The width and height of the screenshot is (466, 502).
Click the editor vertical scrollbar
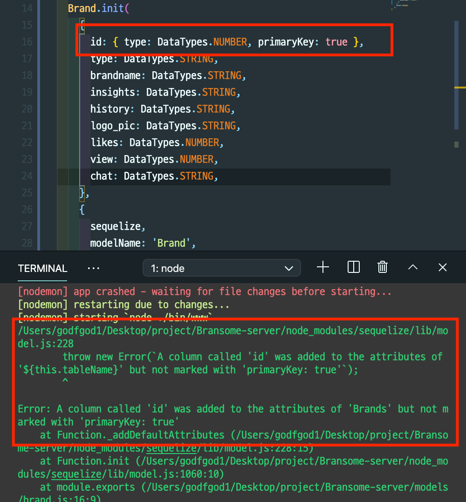456,75
